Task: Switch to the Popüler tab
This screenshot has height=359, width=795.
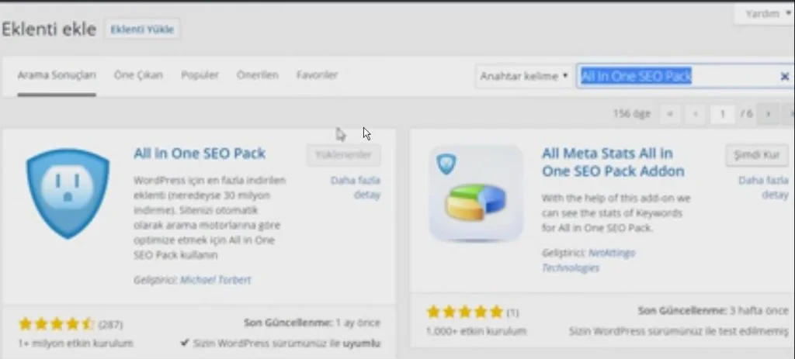Action: pos(200,75)
